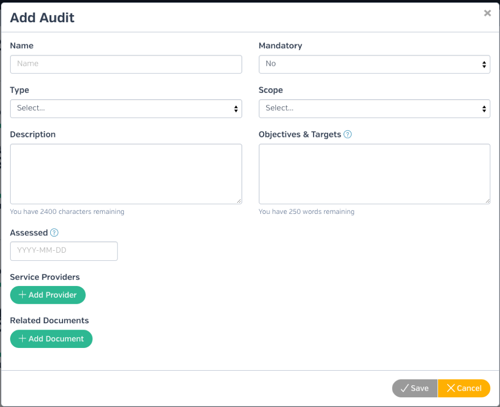
Task: Save the new audit
Action: (414, 388)
